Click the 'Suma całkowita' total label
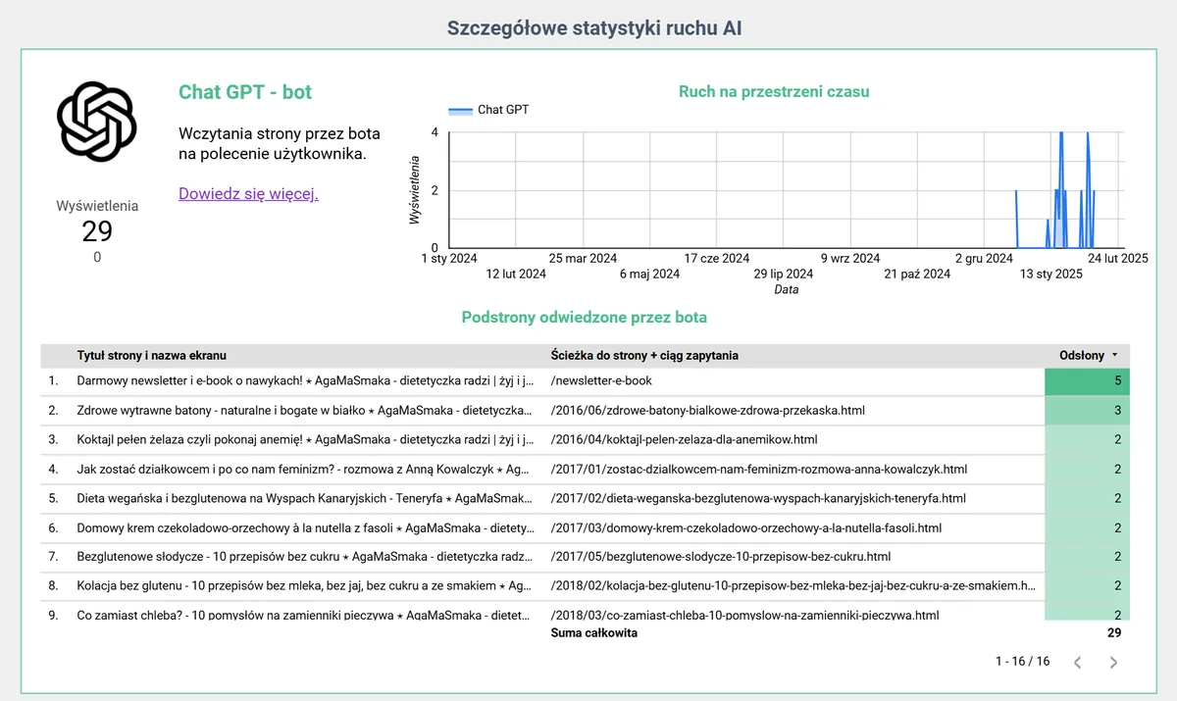Screen dimensions: 1177x701 click(x=594, y=633)
